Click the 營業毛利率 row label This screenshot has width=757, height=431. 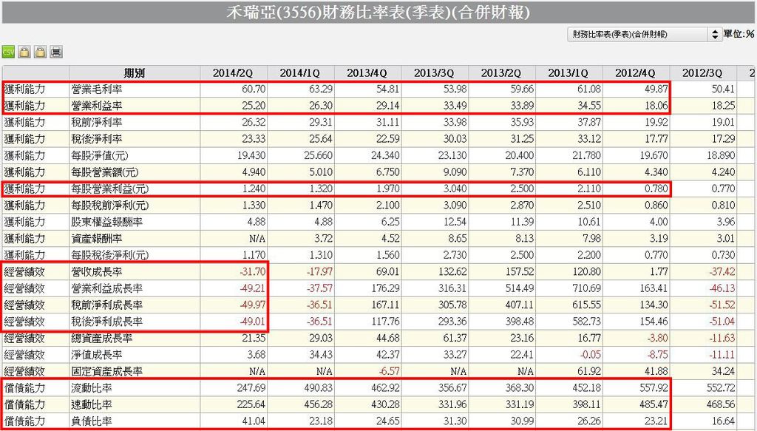[x=97, y=89]
